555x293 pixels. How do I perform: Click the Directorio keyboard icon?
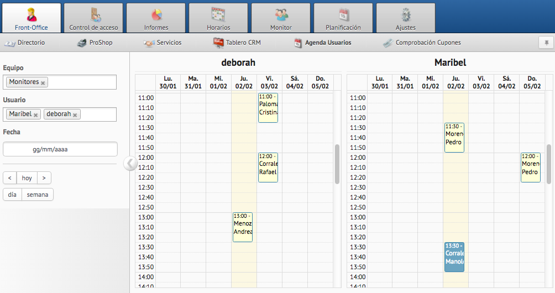tap(9, 44)
